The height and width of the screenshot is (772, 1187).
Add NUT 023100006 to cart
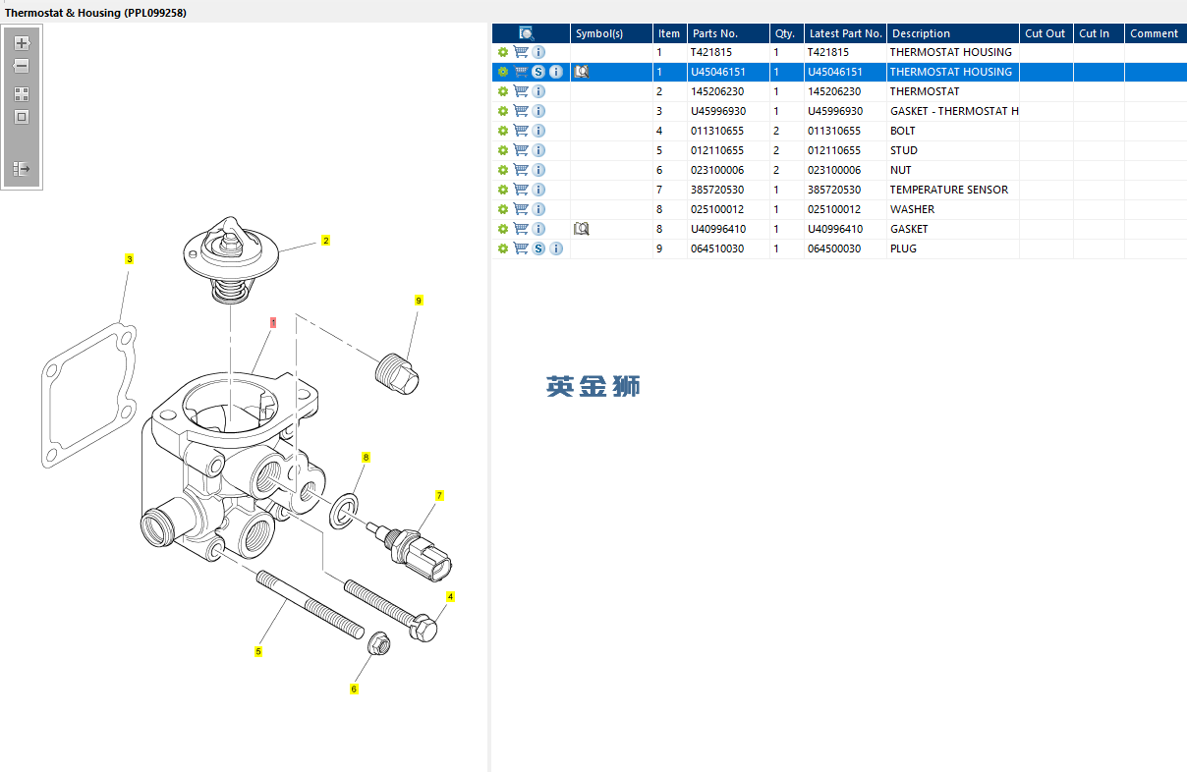[521, 170]
